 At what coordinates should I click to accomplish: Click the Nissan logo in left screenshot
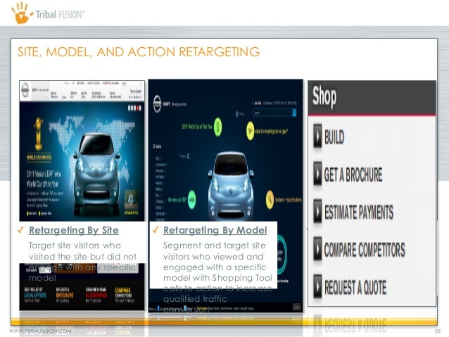click(x=25, y=90)
